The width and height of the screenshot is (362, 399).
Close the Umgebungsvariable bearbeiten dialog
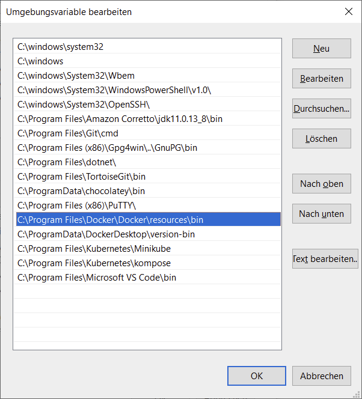pyautogui.click(x=349, y=11)
